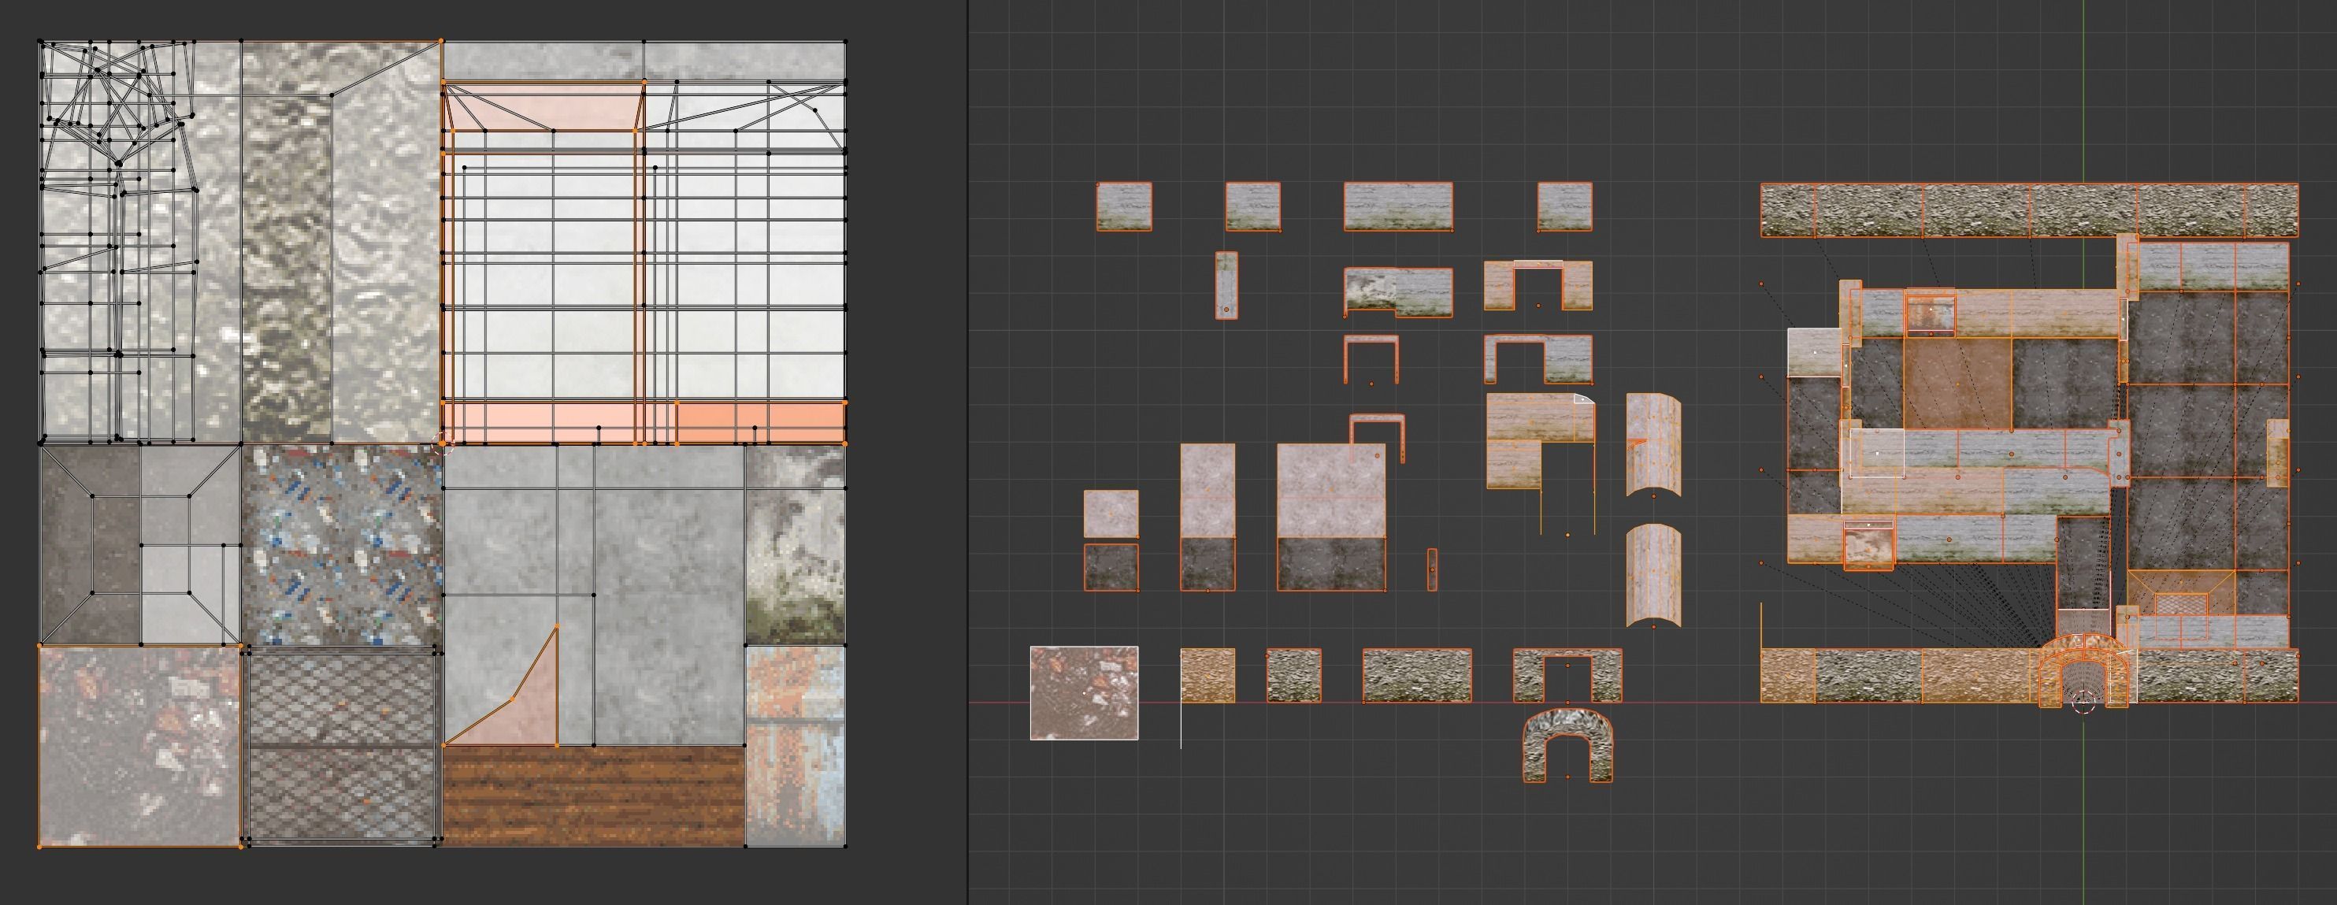
Task: Select the widest loose stone wall segment
Action: [x=1417, y=676]
